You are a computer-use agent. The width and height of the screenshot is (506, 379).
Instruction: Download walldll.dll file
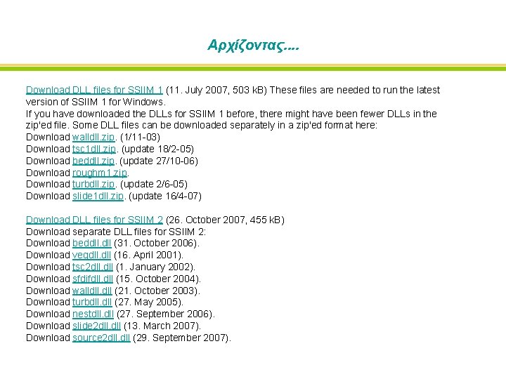point(92,291)
